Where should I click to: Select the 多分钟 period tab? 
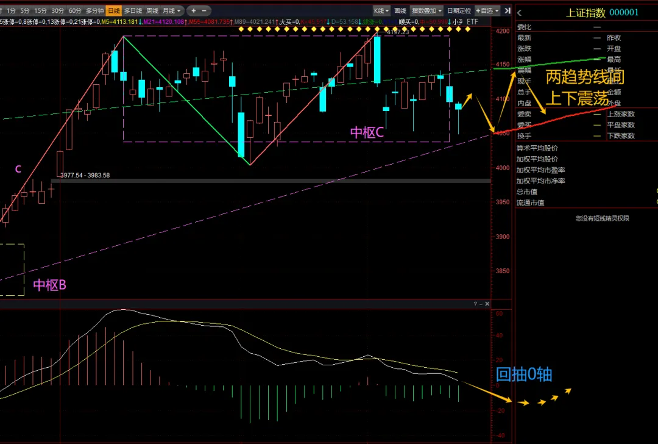click(x=94, y=10)
